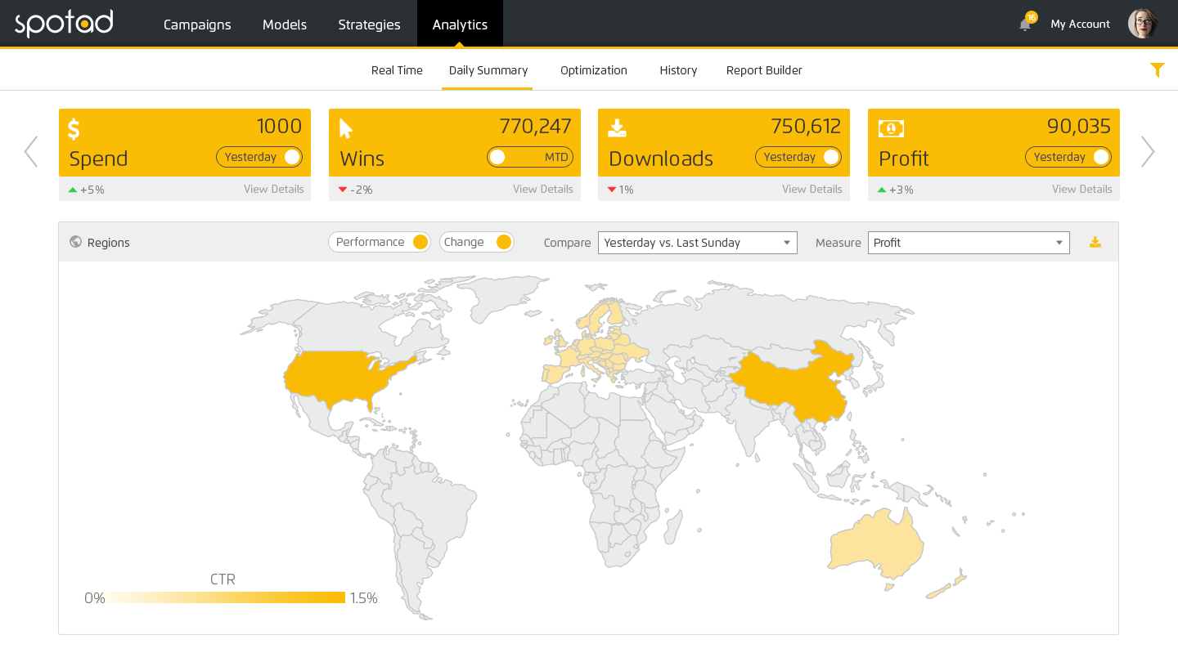Screen dimensions: 1178x662
Task: Click the CTR gradient legend bar
Action: coord(226,597)
